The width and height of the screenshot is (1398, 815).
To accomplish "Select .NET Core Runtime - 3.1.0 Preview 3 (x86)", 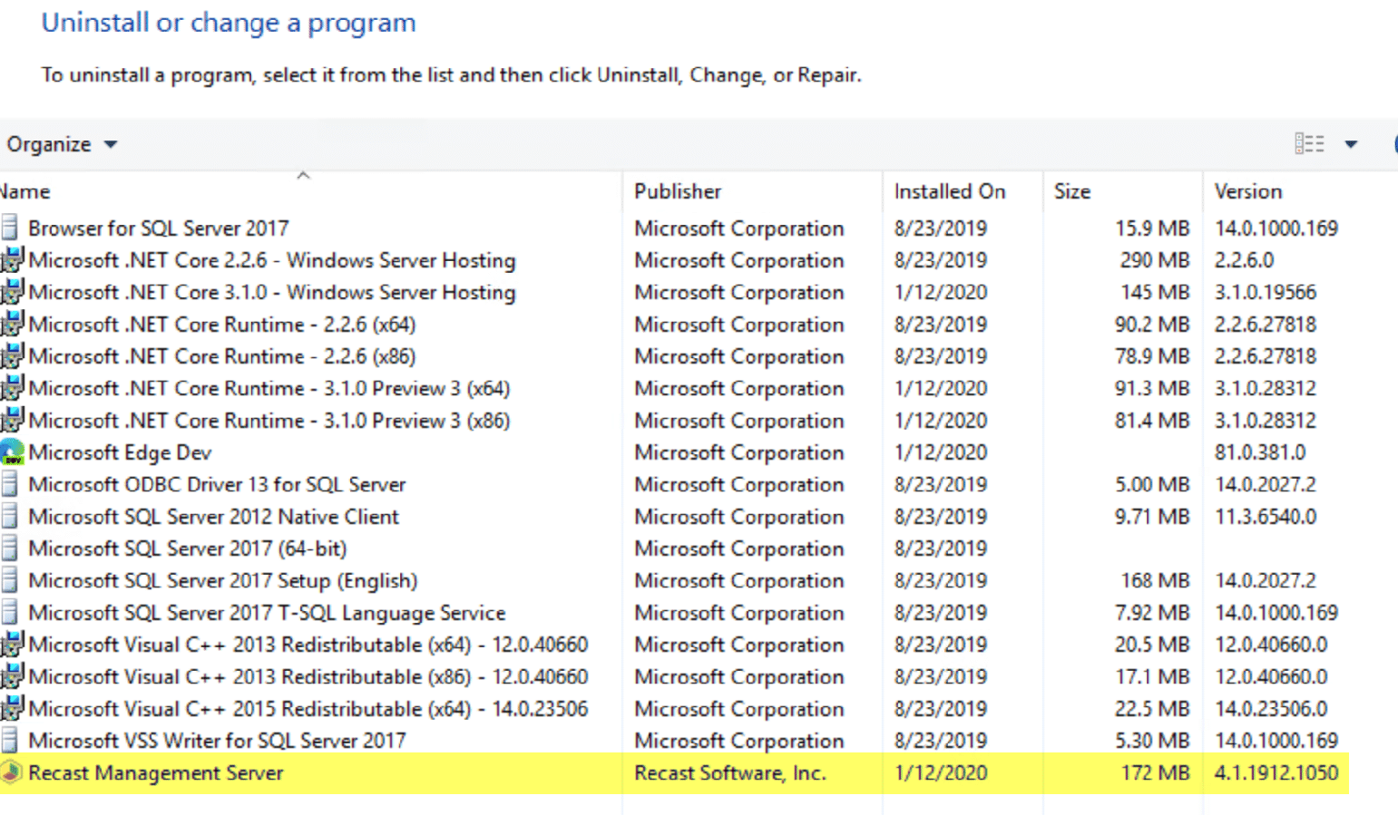I will click(x=269, y=420).
